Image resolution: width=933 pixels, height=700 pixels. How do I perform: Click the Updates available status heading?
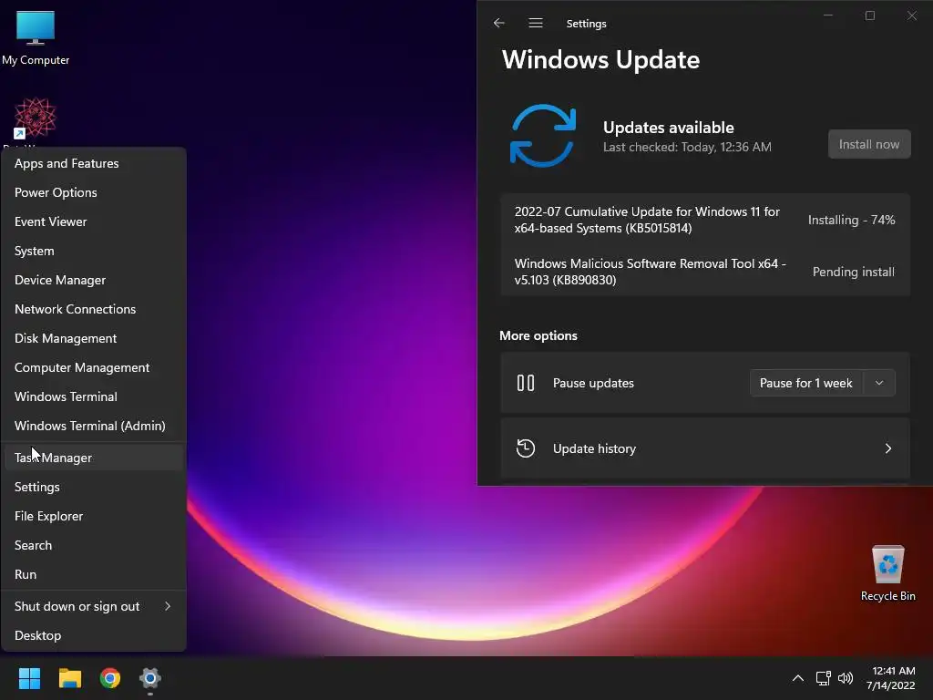668,128
